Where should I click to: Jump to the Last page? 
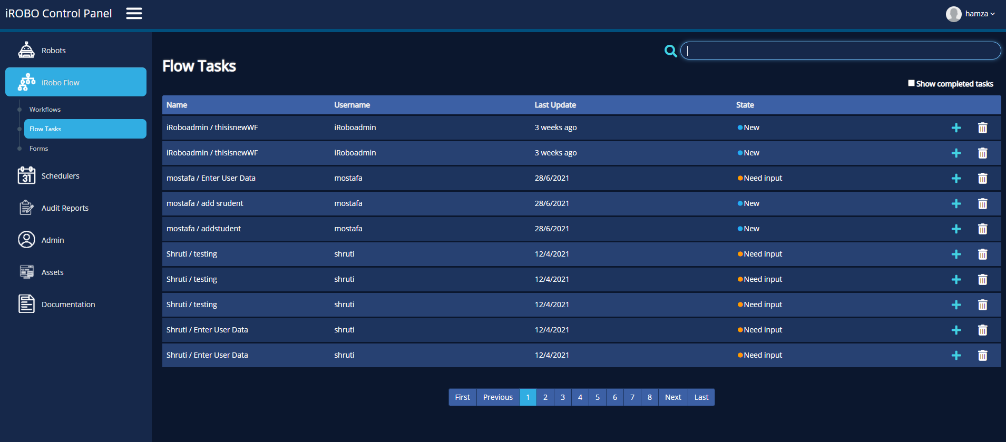point(701,397)
